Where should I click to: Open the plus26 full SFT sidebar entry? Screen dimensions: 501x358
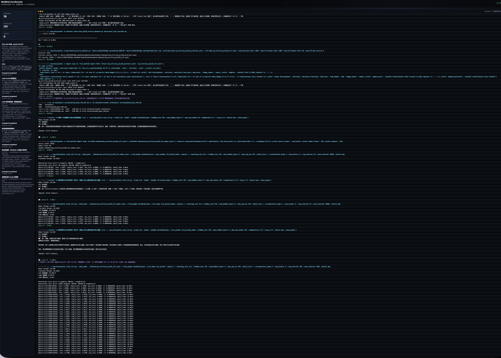click(17, 52)
